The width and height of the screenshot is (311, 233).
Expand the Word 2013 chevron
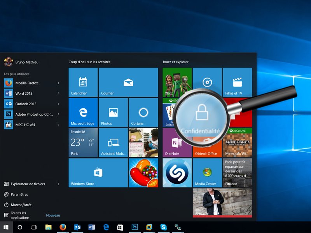(58, 93)
